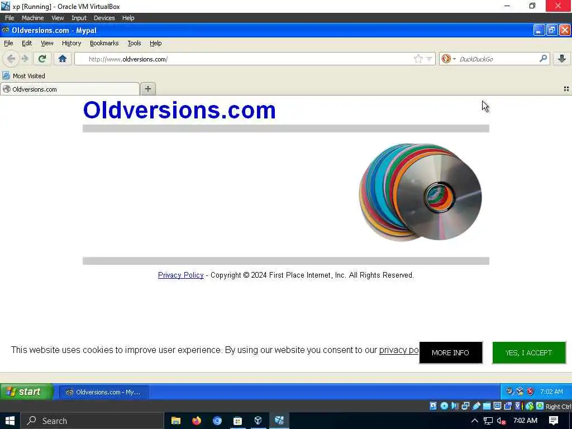Open VirtualBox Manager cube taskbar icon

pos(258,421)
